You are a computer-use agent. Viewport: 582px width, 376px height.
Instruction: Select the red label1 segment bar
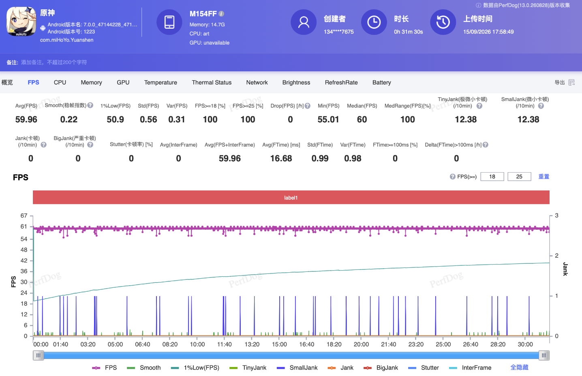click(291, 198)
